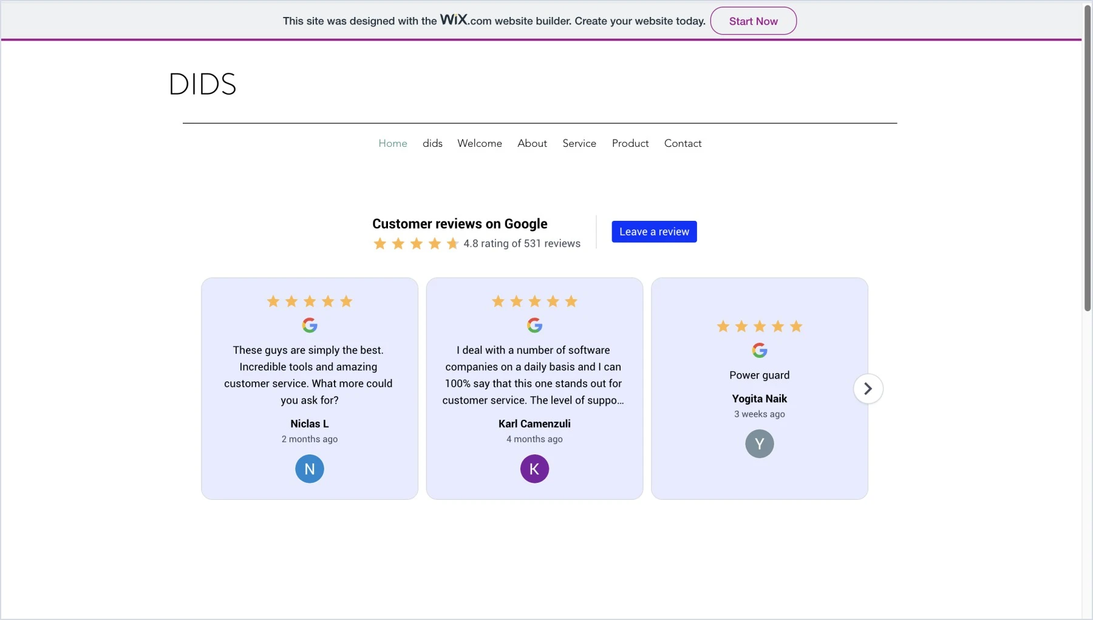Open the Contact page
The width and height of the screenshot is (1093, 620).
pyautogui.click(x=683, y=143)
